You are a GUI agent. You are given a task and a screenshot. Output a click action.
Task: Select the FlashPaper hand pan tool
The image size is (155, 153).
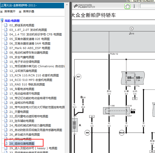(127, 6)
